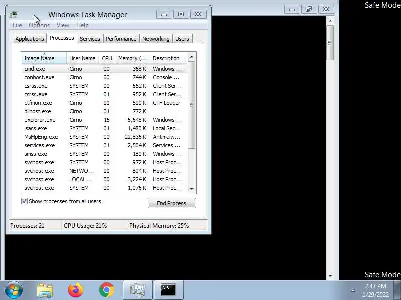The width and height of the screenshot is (401, 300).
Task: Show hidden system tray icons arrow
Action: pos(353,290)
